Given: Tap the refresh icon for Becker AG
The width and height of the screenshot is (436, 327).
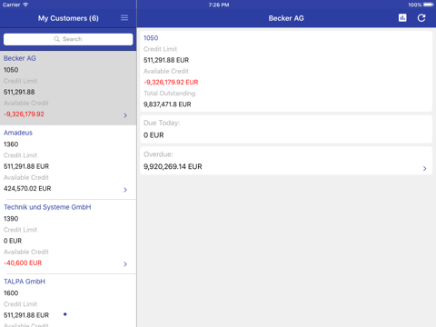Looking at the screenshot, I should click(x=421, y=18).
